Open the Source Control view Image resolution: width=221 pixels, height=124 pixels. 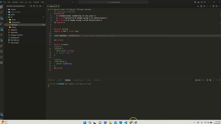tap(1, 18)
